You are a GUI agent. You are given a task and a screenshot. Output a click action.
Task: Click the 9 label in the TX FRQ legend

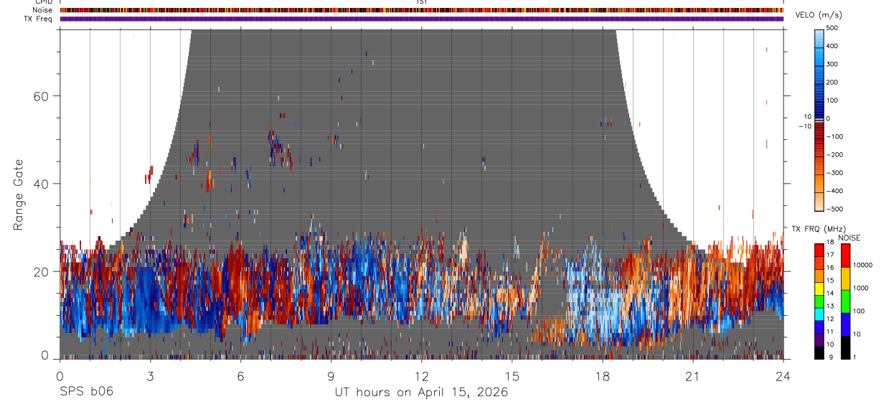pyautogui.click(x=830, y=357)
